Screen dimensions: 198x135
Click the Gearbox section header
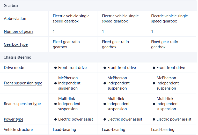click(x=11, y=6)
